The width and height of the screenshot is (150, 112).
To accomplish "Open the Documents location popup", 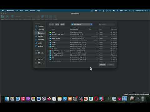I will pos(82,24).
